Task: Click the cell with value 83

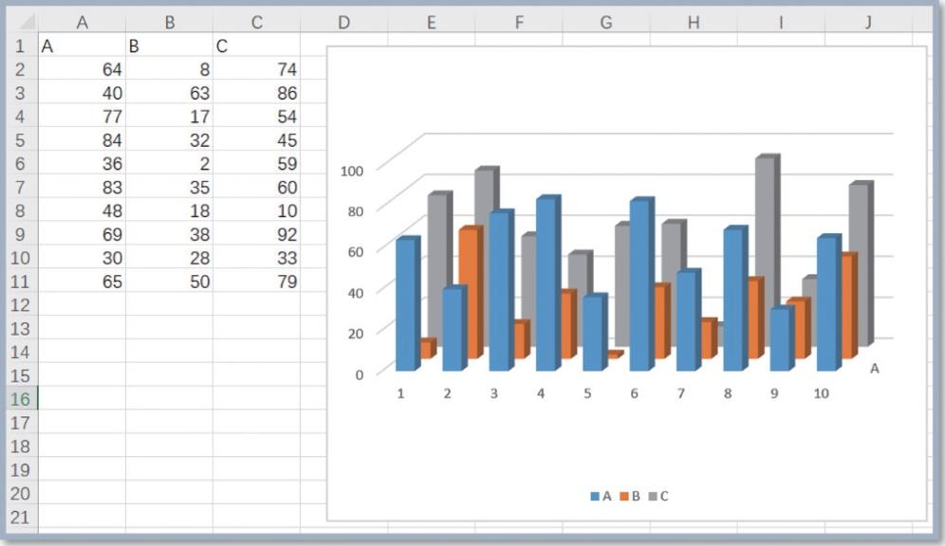Action: 82,187
